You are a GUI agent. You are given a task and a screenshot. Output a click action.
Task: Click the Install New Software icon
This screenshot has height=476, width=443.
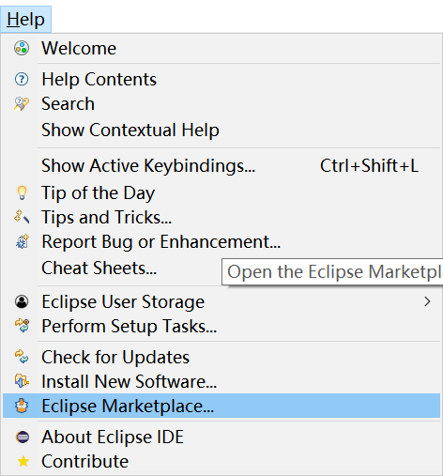point(22,381)
